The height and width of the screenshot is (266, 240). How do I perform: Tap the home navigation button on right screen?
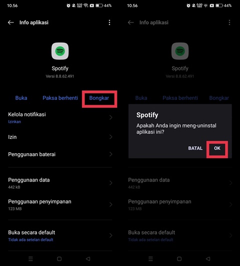(179, 259)
